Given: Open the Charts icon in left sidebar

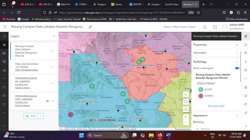Looking at the screenshot, I should pyautogui.click(x=4, y=70).
